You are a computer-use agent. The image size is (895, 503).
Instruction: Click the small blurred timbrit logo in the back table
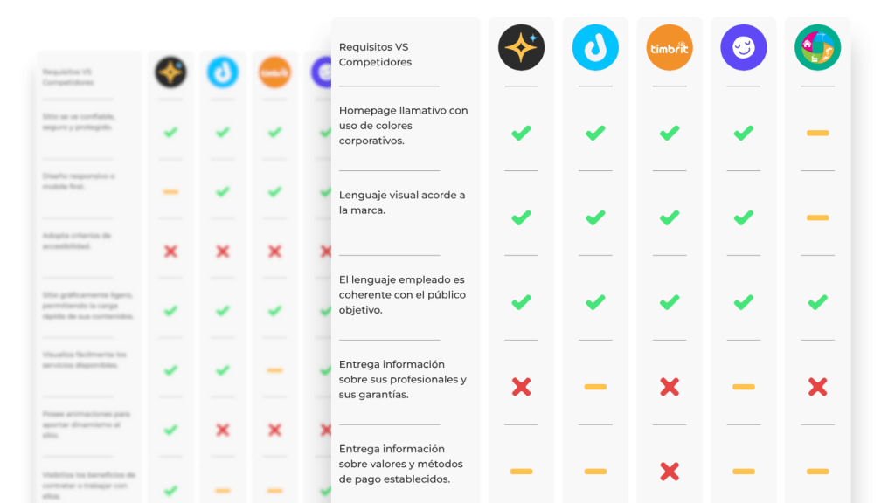click(x=274, y=72)
